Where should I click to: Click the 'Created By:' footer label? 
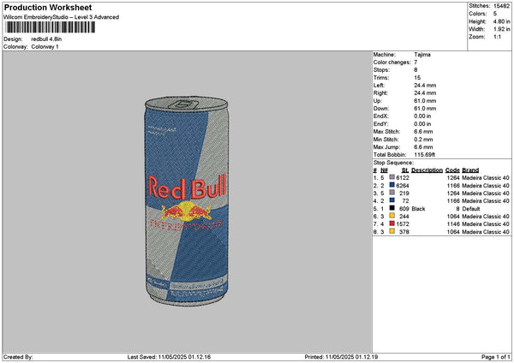[18, 357]
